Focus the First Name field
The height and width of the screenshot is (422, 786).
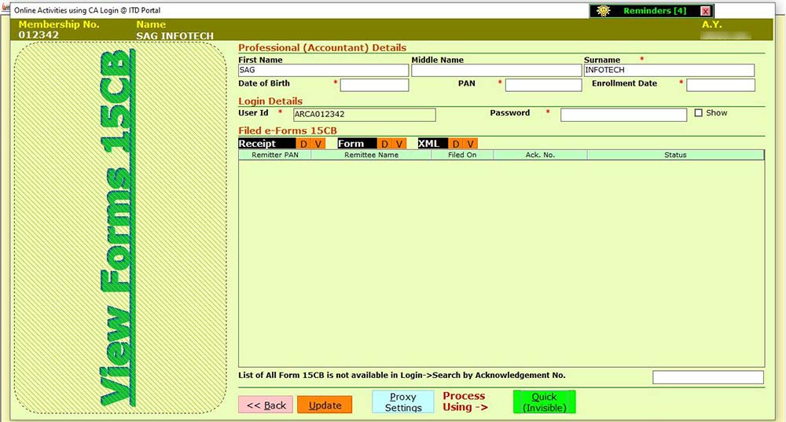coord(323,70)
